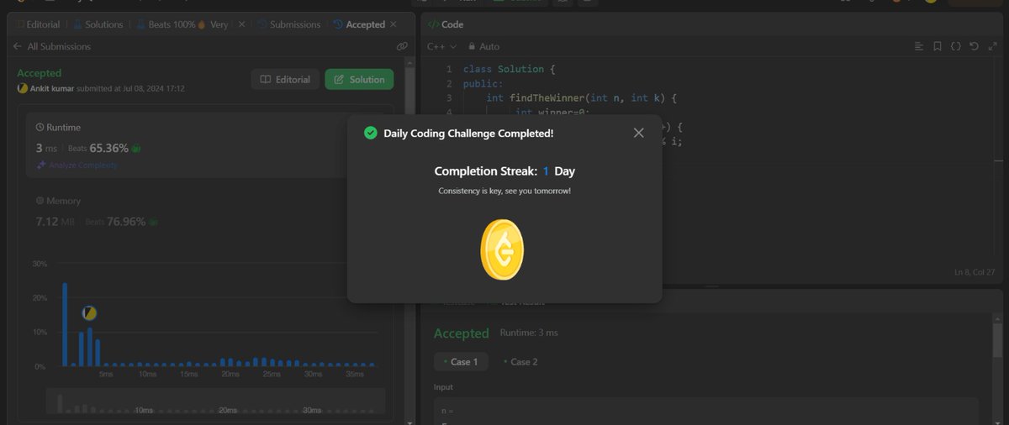Screen dimensions: 1009x425
Task: Click line 3 findTheWinner code
Action: click(581, 97)
